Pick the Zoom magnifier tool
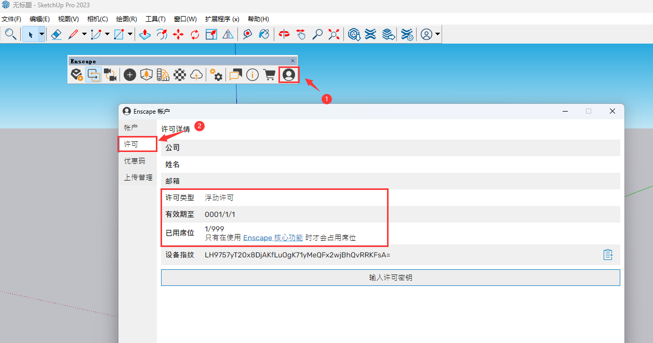The width and height of the screenshot is (653, 343). (317, 35)
